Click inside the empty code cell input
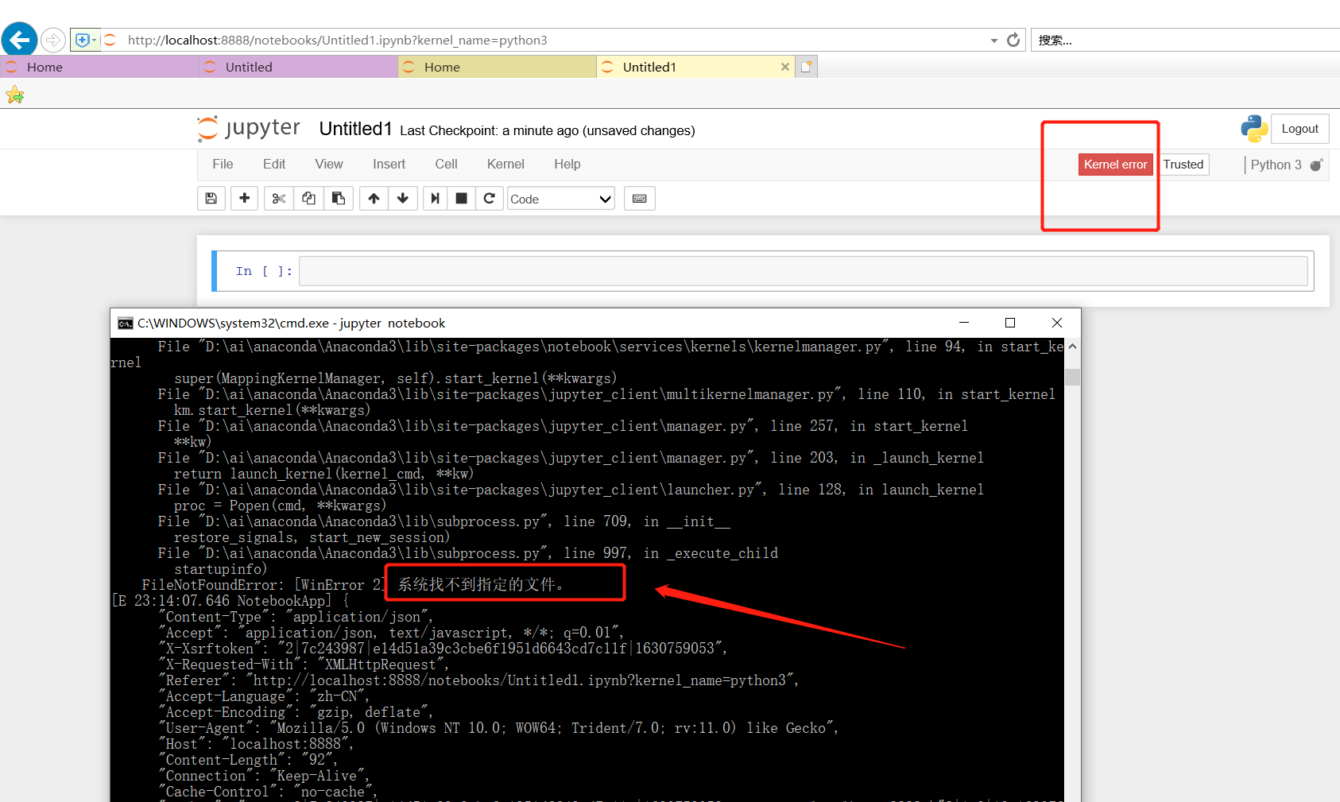1340x802 pixels. [803, 271]
